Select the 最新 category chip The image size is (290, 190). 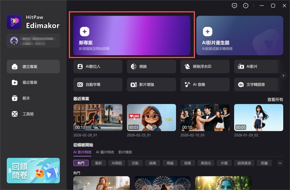pos(98,163)
